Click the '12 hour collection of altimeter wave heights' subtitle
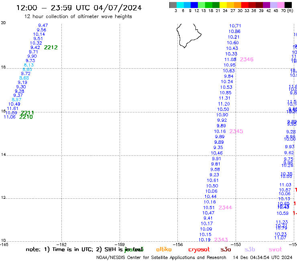297x261 pixels. (x=78, y=16)
